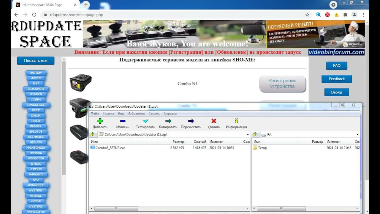The image size is (380, 214).
Task: Select the rdupdate.space Main Page tab
Action: tap(45, 5)
